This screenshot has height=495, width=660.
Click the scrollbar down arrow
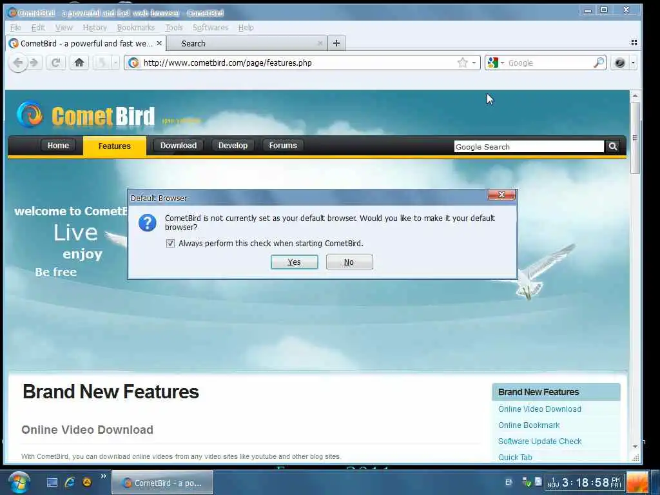point(635,446)
